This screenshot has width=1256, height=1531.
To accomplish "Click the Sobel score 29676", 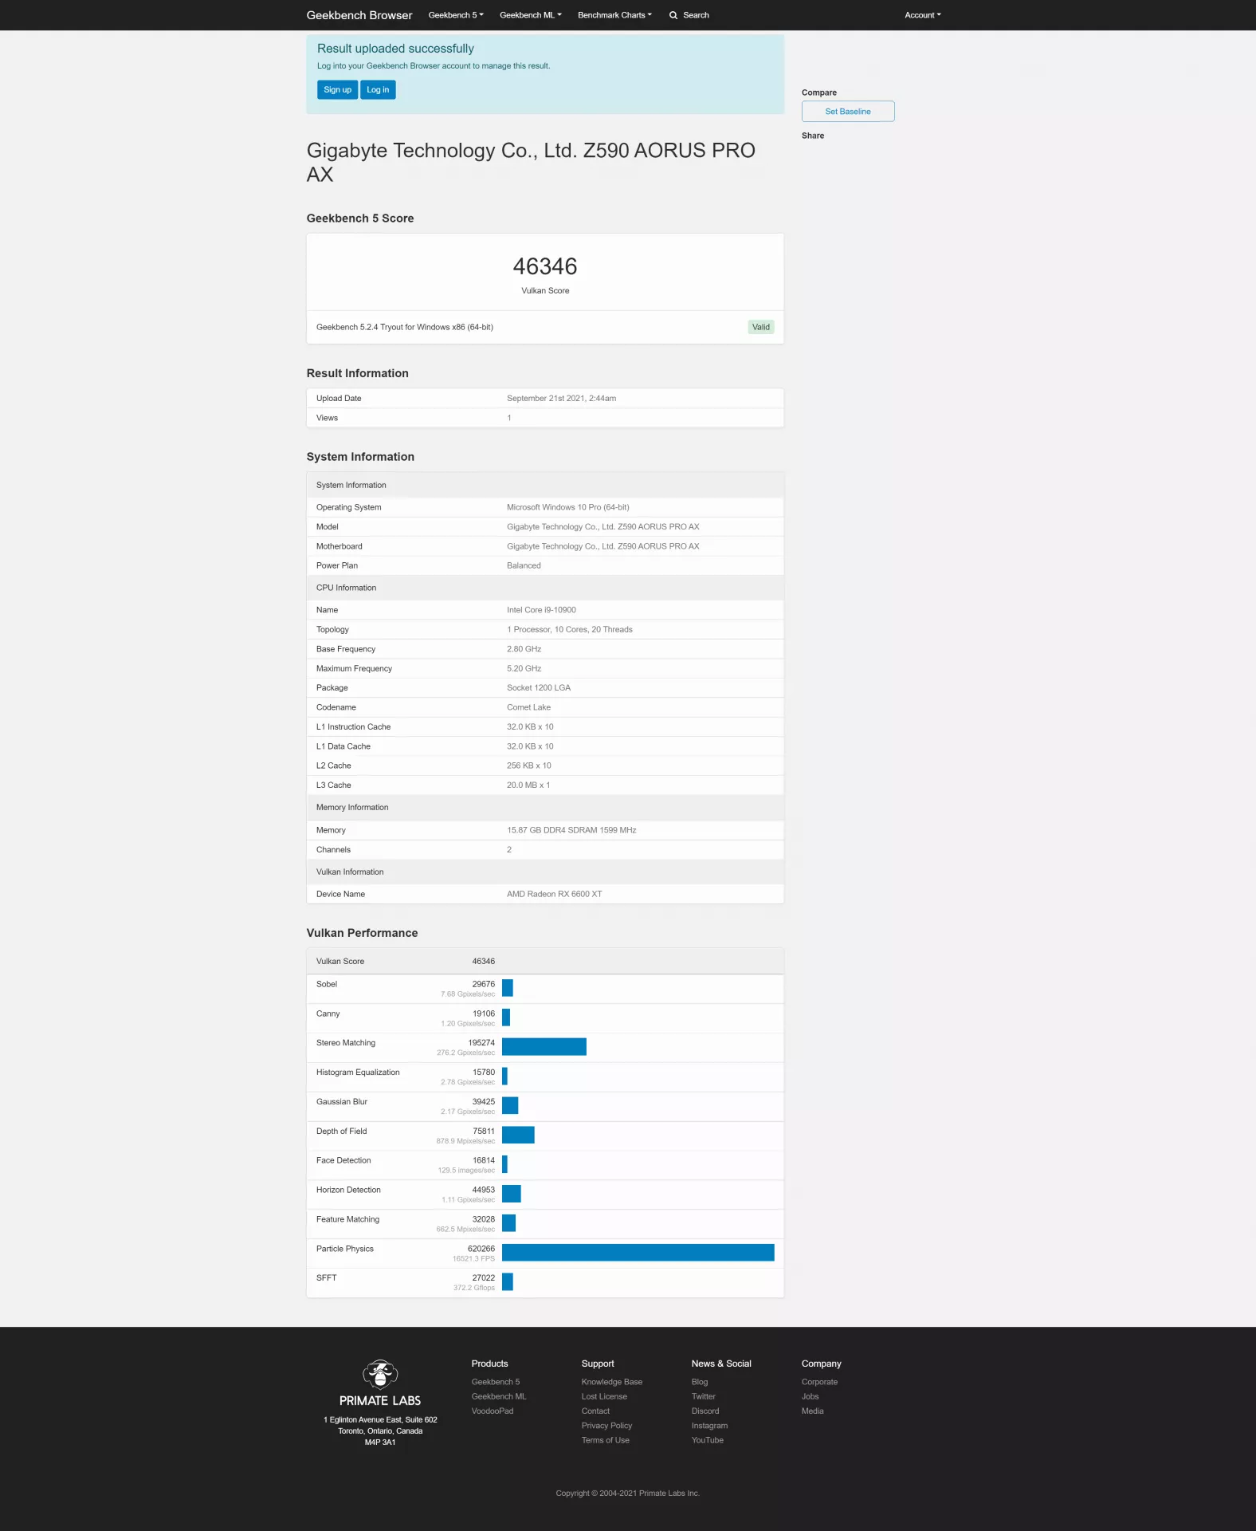I will click(x=484, y=984).
